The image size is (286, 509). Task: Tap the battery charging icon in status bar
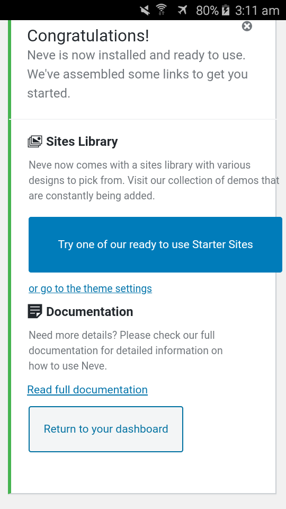click(x=226, y=11)
